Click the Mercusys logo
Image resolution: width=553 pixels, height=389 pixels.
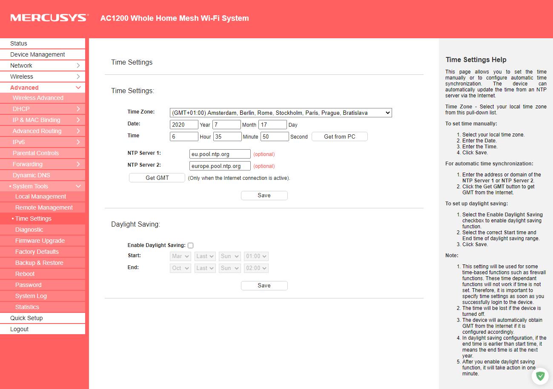pos(49,18)
